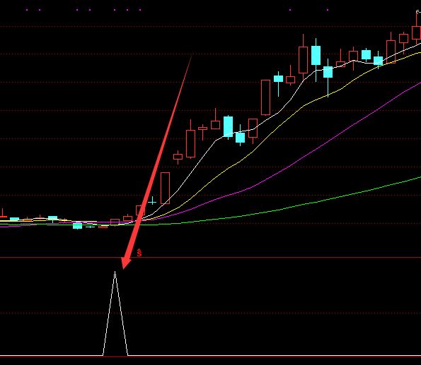Viewport: 421px width, 365px height.
Task: Click the white spike peak in indicator panel
Action: [115, 273]
